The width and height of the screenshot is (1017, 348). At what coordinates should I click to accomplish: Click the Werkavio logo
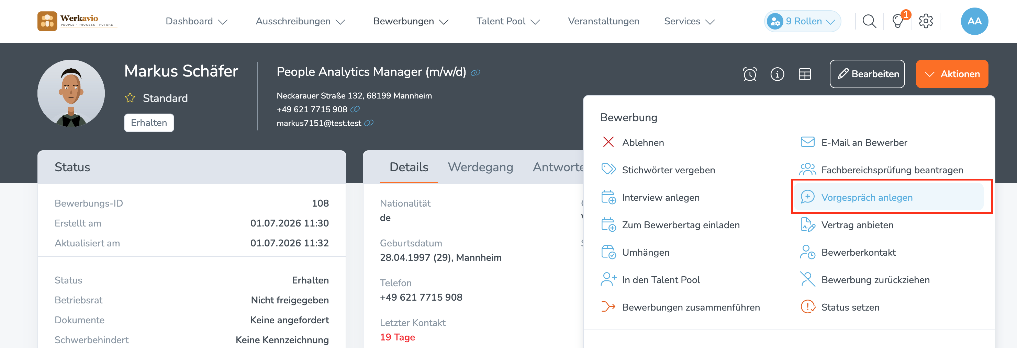coord(77,21)
